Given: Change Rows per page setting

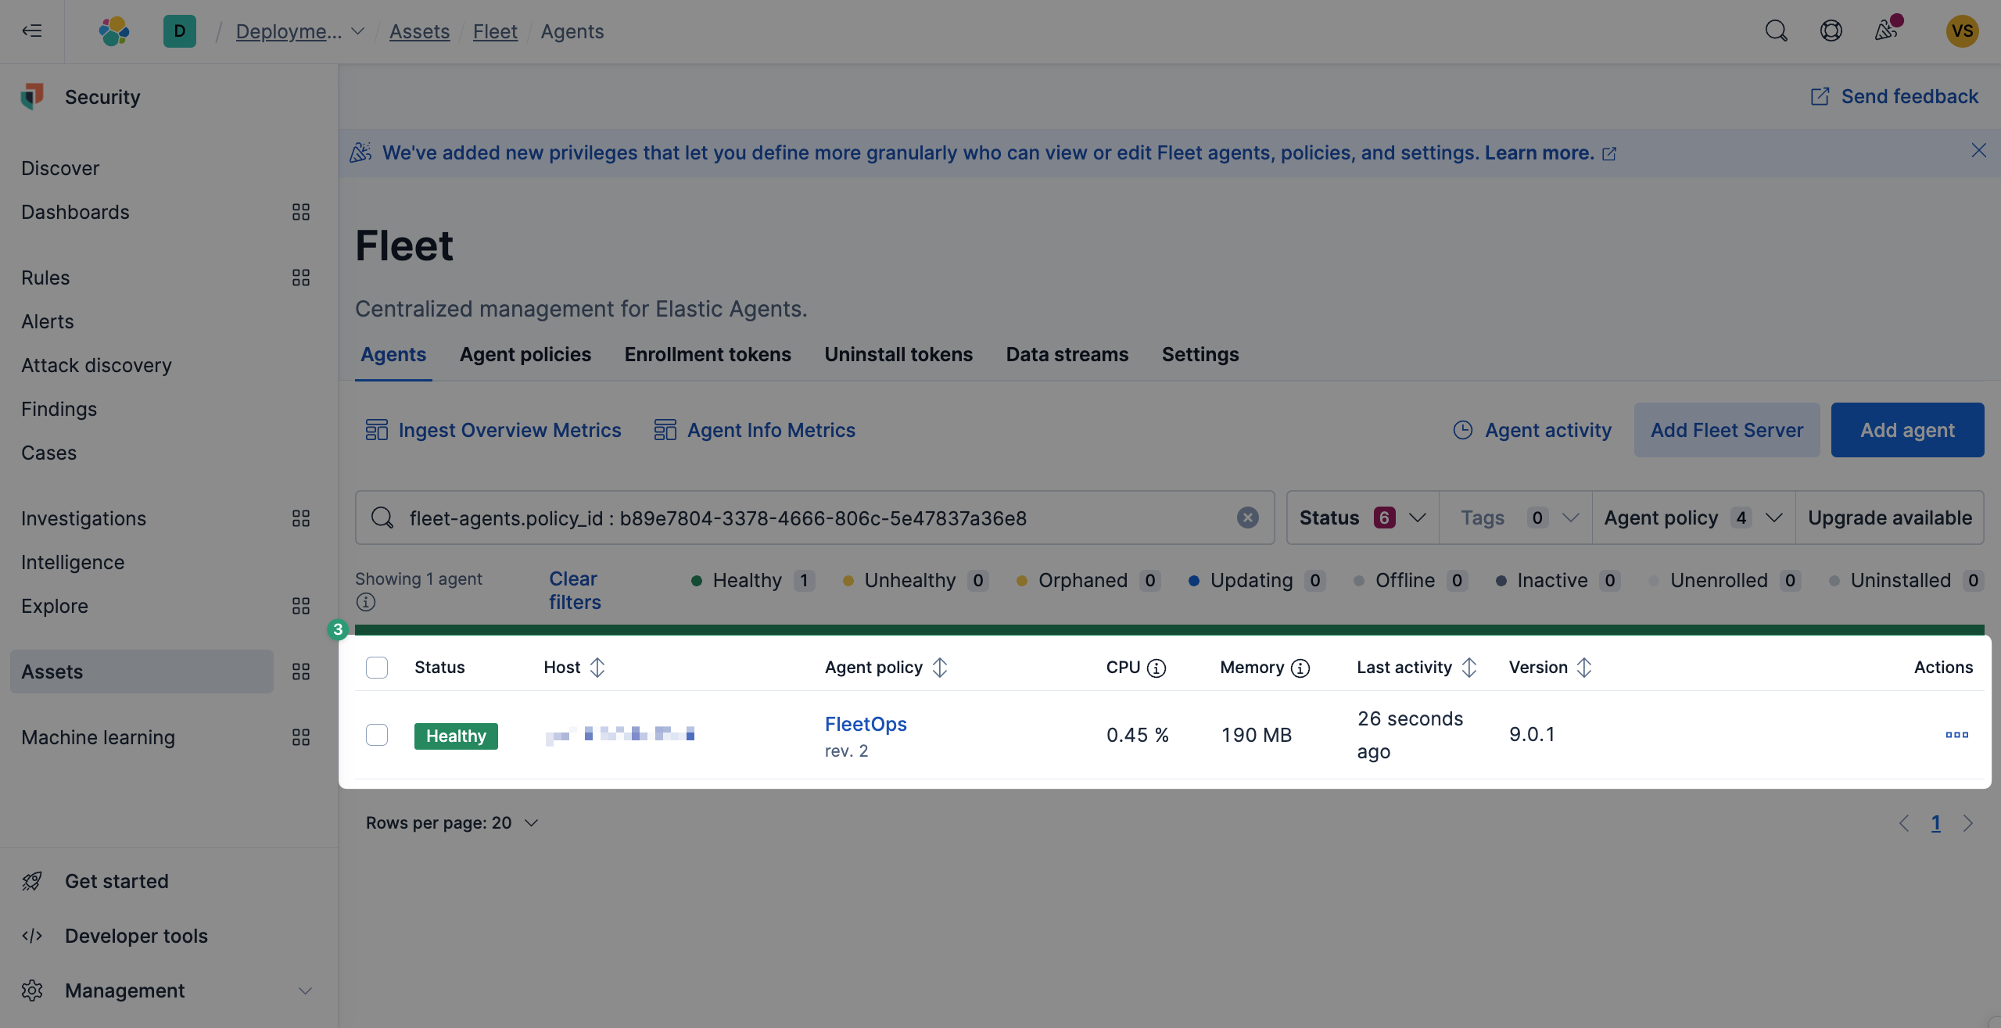Looking at the screenshot, I should click(453, 823).
